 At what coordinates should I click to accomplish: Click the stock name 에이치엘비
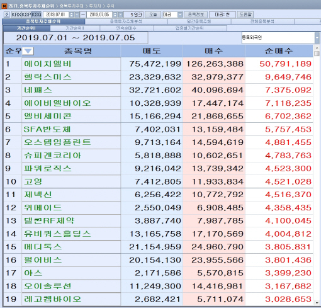(48, 64)
